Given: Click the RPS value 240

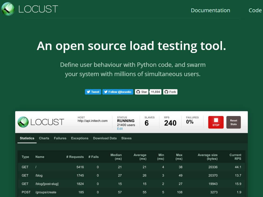Looking at the screenshot, I should tap(170, 123).
